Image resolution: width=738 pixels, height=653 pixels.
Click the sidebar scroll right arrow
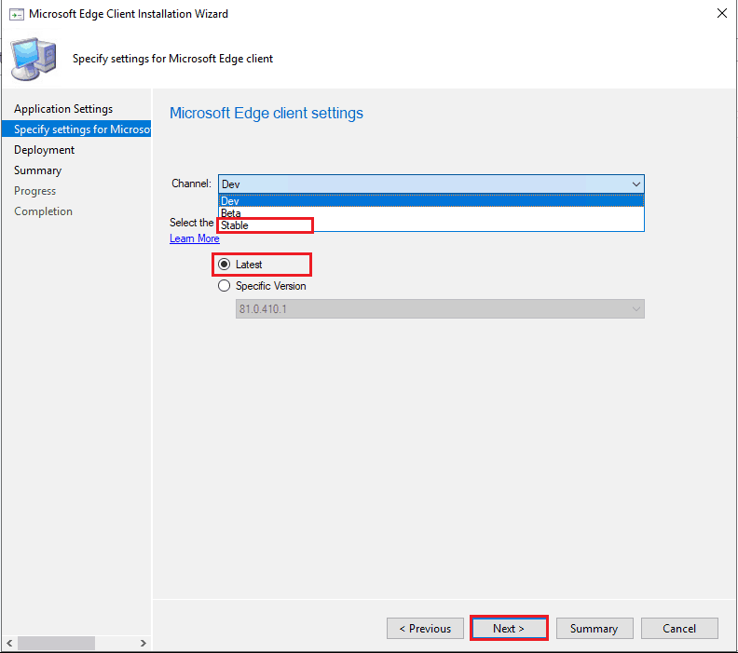pos(143,643)
